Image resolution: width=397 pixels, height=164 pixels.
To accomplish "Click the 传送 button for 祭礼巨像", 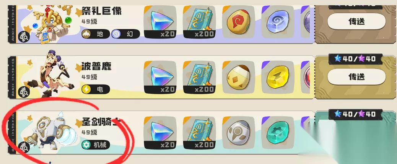I will (x=356, y=22).
